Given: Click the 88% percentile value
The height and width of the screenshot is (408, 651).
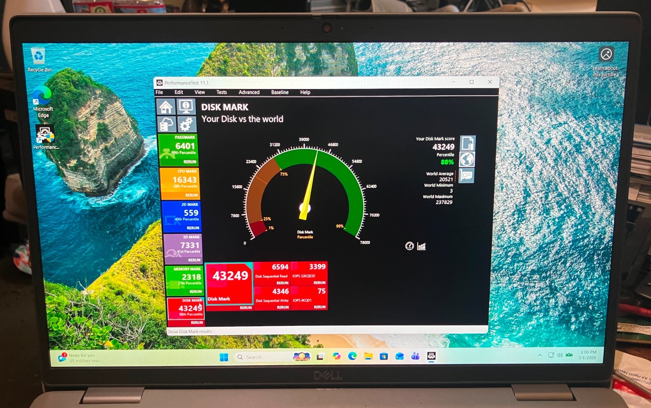Looking at the screenshot, I should pos(447,162).
